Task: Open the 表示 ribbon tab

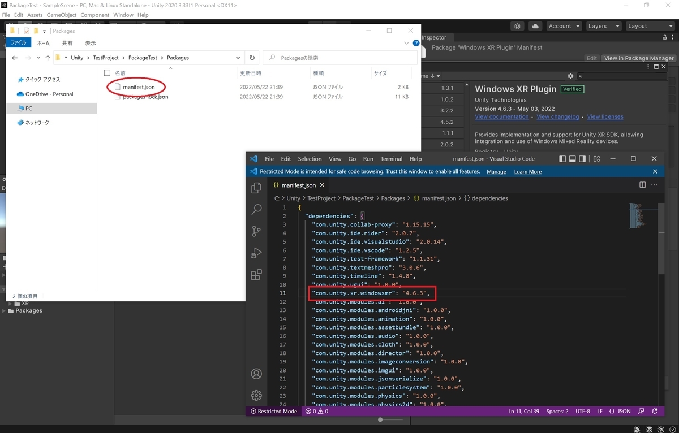Action: (x=91, y=43)
